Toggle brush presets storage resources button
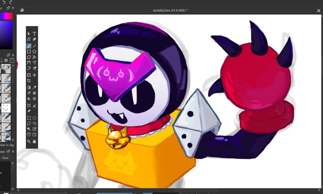Viewport: 323px width, 194px height. click(12, 60)
